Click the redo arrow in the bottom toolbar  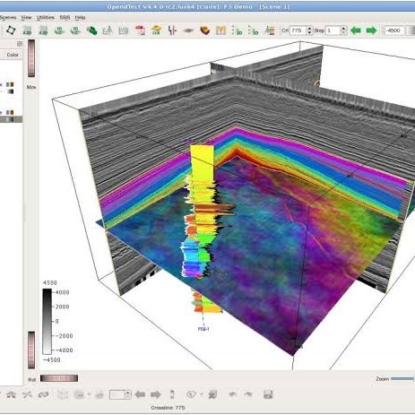pos(248,394)
